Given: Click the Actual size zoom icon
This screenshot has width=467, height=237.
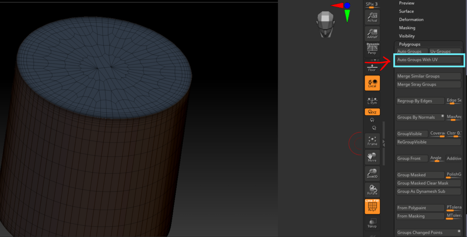Looking at the screenshot, I should point(372,17).
